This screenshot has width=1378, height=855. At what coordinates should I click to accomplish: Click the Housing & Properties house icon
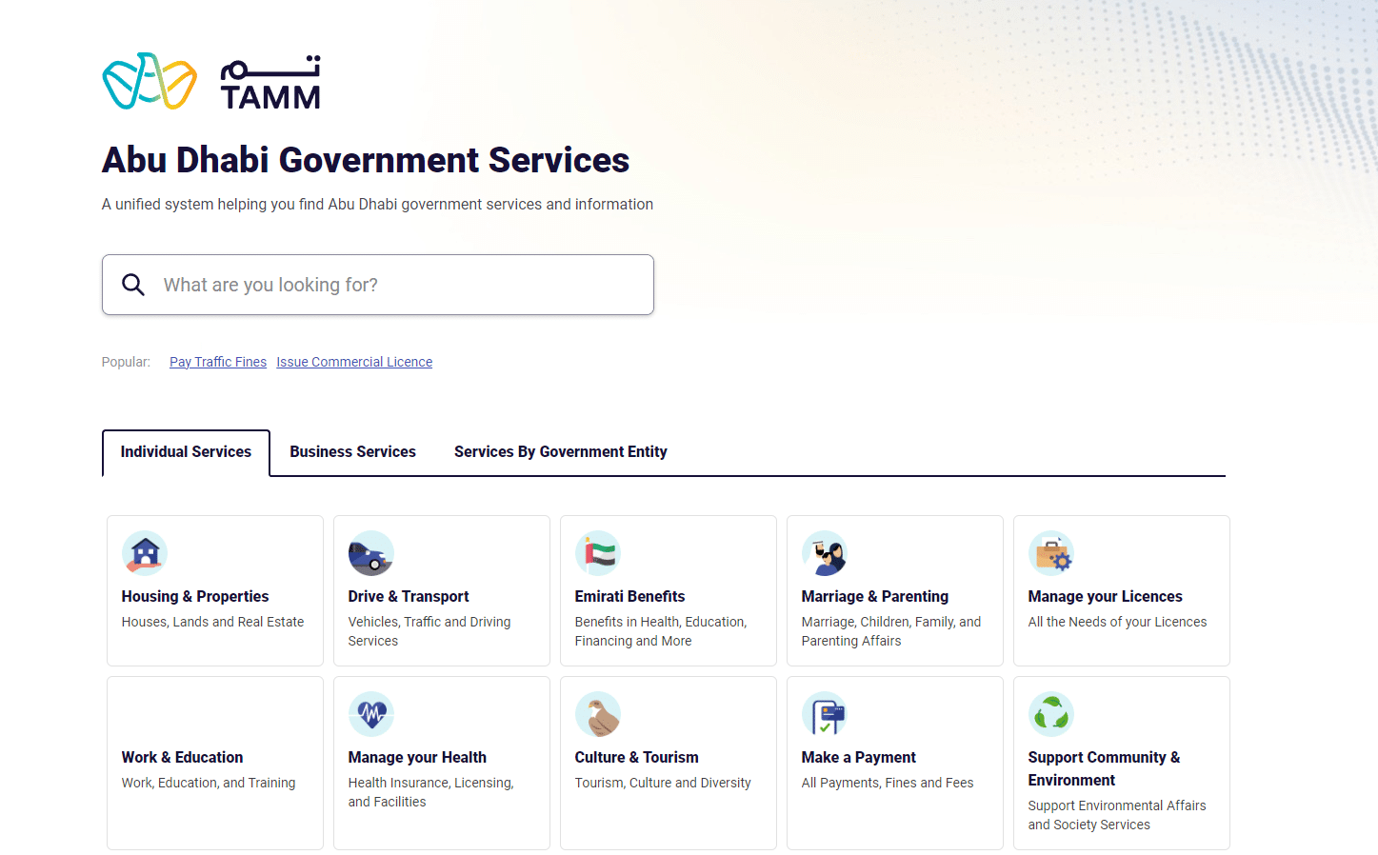[x=145, y=552]
